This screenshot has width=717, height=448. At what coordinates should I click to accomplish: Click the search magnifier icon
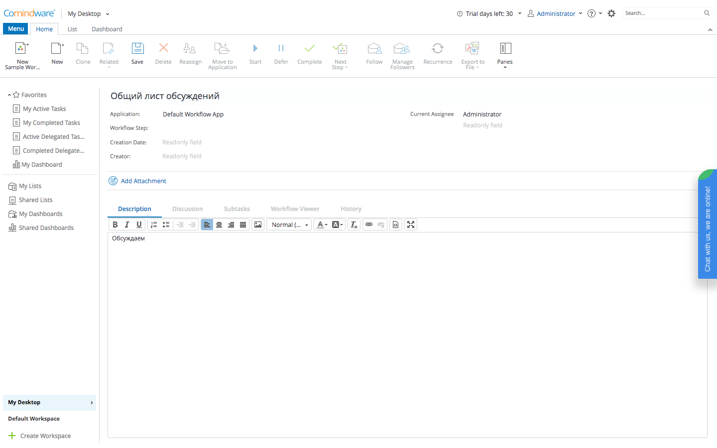pyautogui.click(x=707, y=13)
